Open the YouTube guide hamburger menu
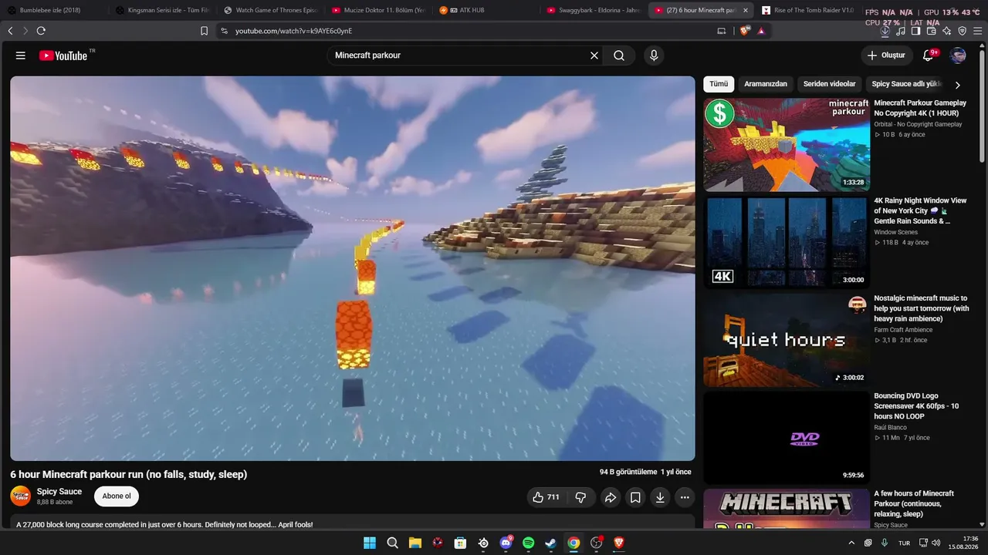This screenshot has width=988, height=555. (21, 55)
